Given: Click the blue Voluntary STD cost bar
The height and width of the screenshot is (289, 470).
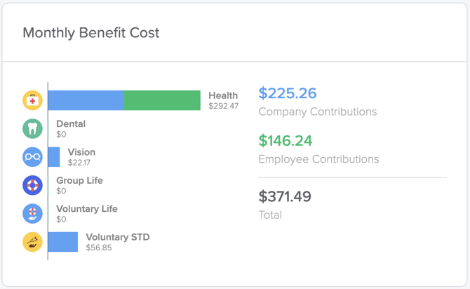Looking at the screenshot, I should pyautogui.click(x=63, y=242).
